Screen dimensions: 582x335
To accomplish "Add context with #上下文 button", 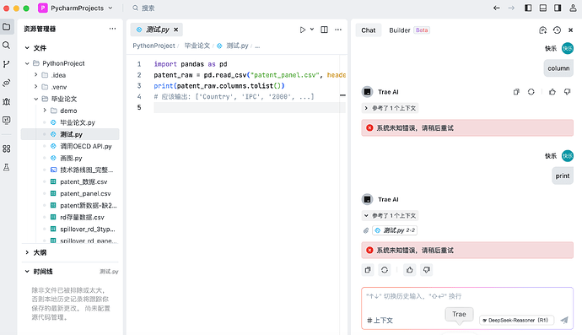I will (x=380, y=320).
